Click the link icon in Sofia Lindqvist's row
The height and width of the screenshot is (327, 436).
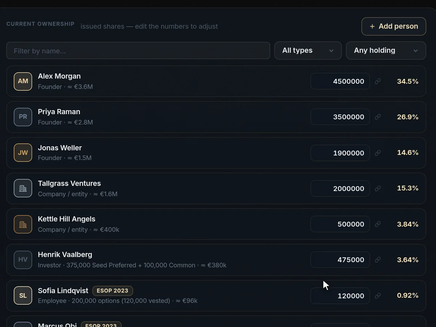[378, 296]
